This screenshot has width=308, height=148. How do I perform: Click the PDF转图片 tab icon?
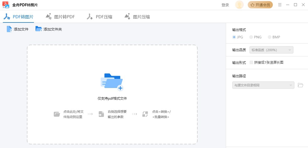click(7, 17)
